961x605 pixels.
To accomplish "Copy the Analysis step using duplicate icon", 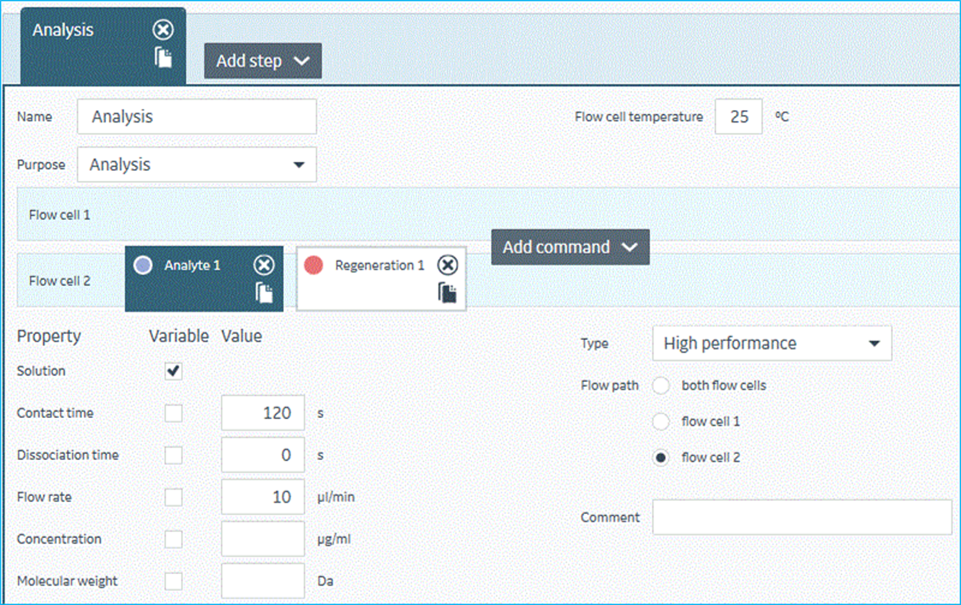I will pos(163,58).
